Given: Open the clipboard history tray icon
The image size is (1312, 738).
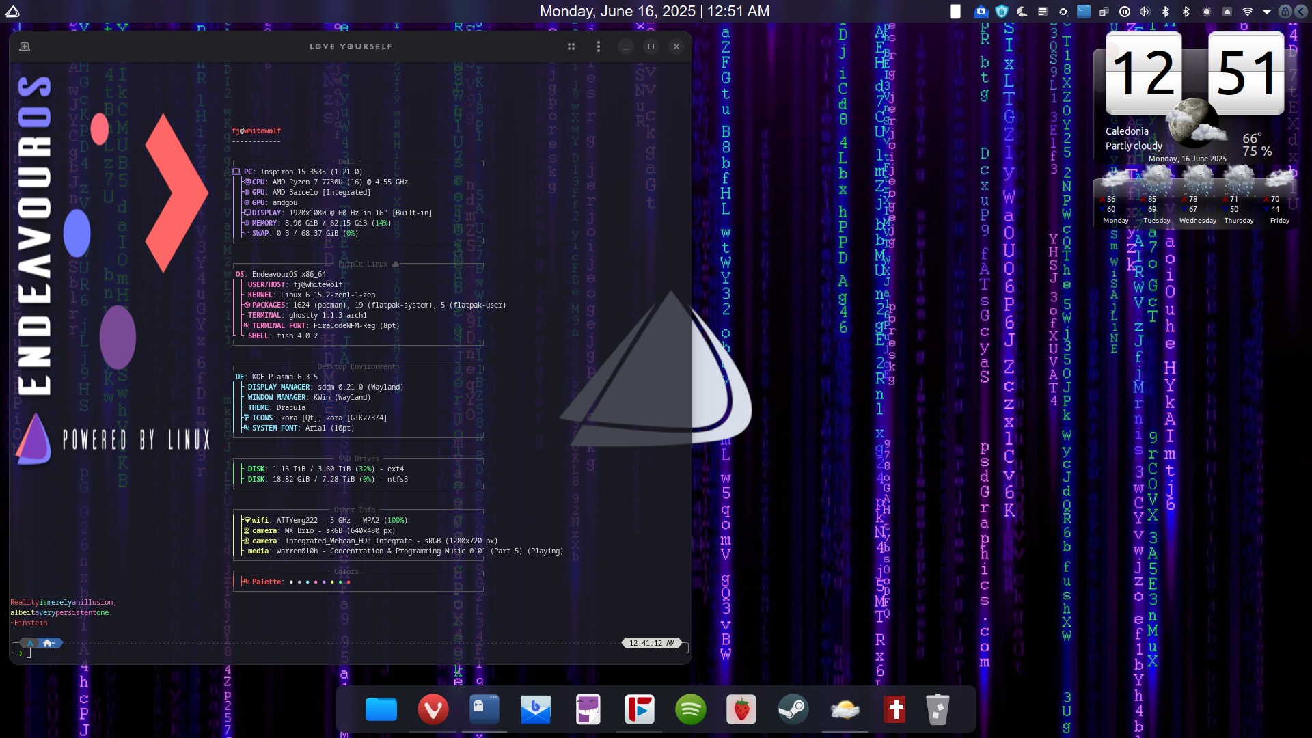Looking at the screenshot, I should [x=1104, y=11].
